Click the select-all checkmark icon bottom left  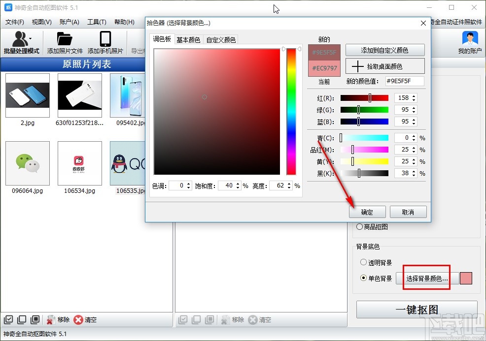8,320
